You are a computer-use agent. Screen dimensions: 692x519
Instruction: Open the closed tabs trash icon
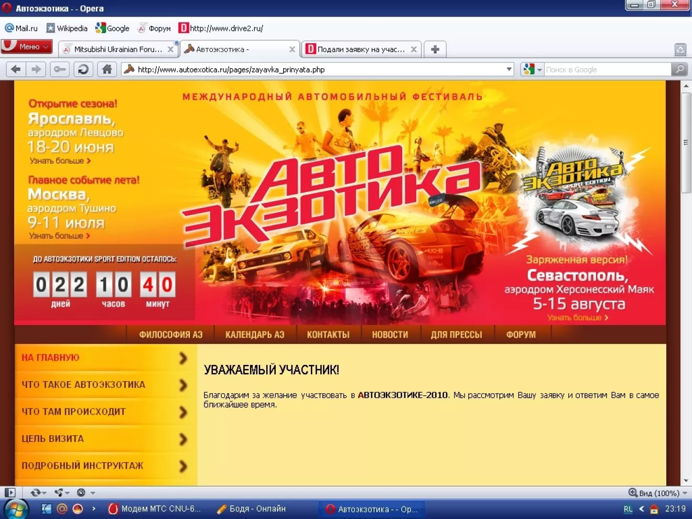coord(680,50)
